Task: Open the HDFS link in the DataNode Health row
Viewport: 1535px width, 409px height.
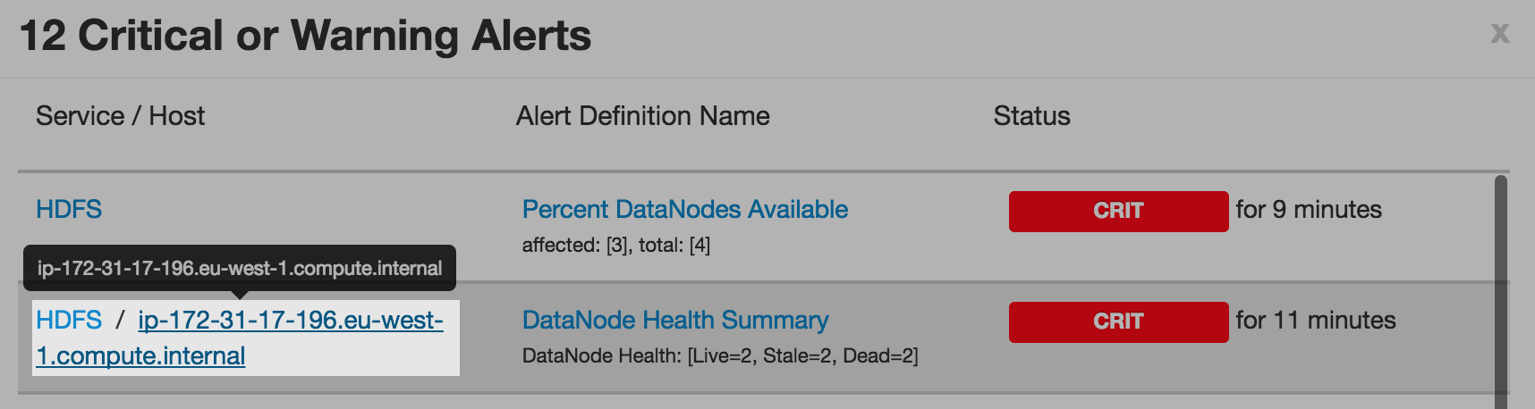Action: tap(69, 321)
